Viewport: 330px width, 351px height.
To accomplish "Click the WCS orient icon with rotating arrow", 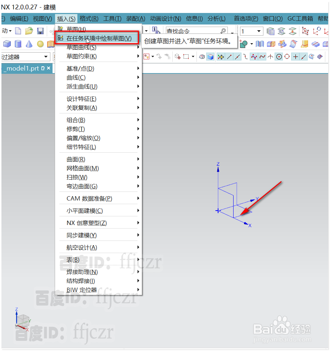I will 317,31.
